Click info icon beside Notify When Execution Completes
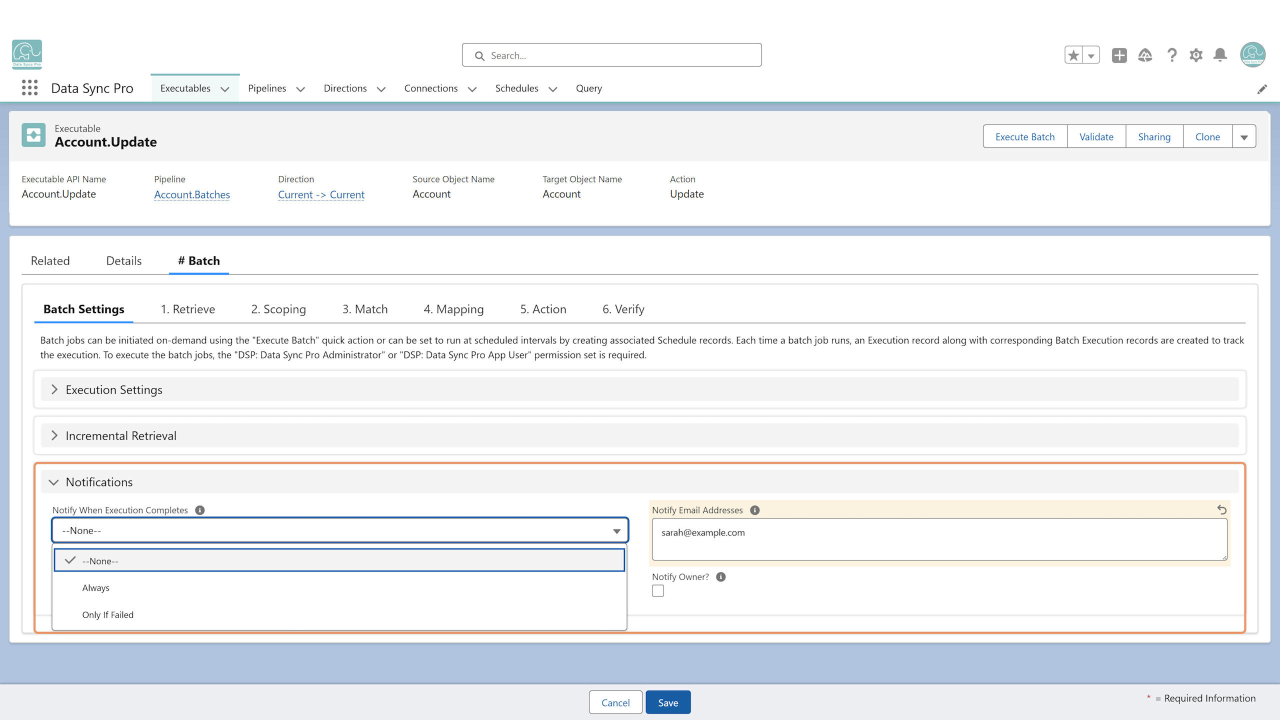The height and width of the screenshot is (720, 1280). 199,510
